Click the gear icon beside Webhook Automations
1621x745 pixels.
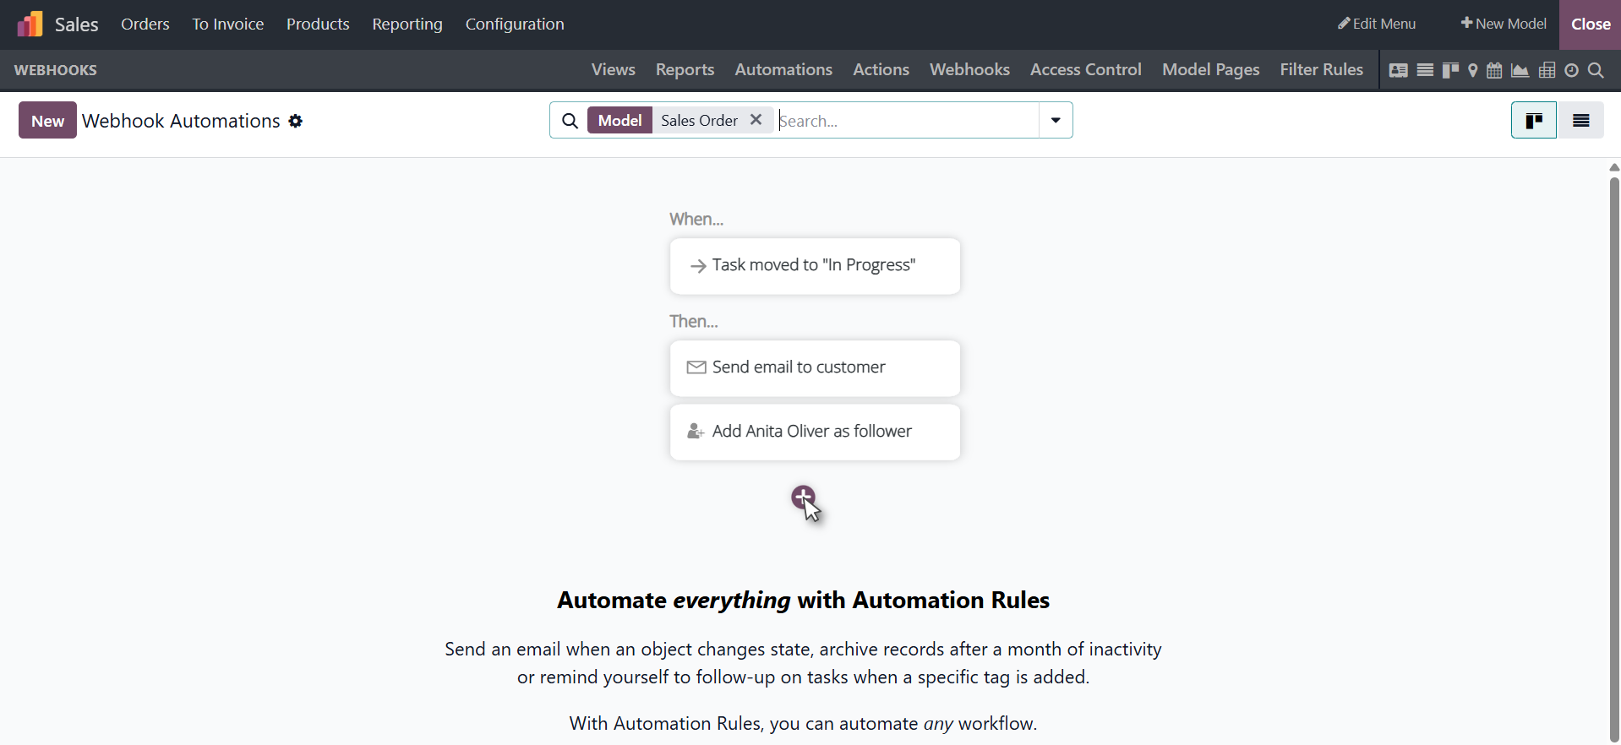[295, 121]
